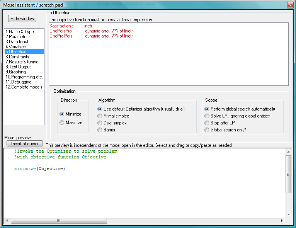Click the preview vertical scrollbar down arrow
The height and width of the screenshot is (228, 296).
coord(288,214)
